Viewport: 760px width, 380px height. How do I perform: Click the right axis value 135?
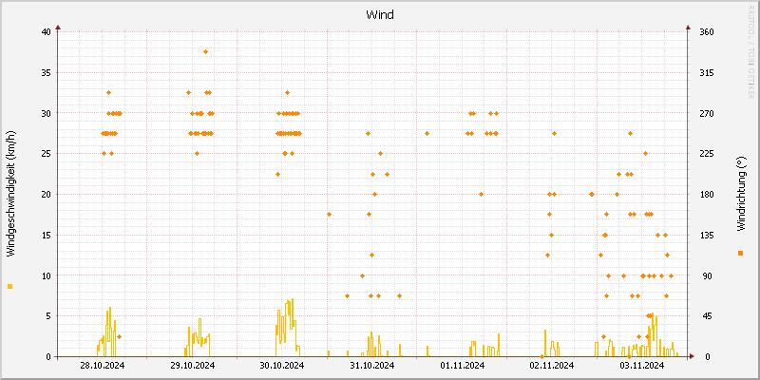tap(707, 235)
